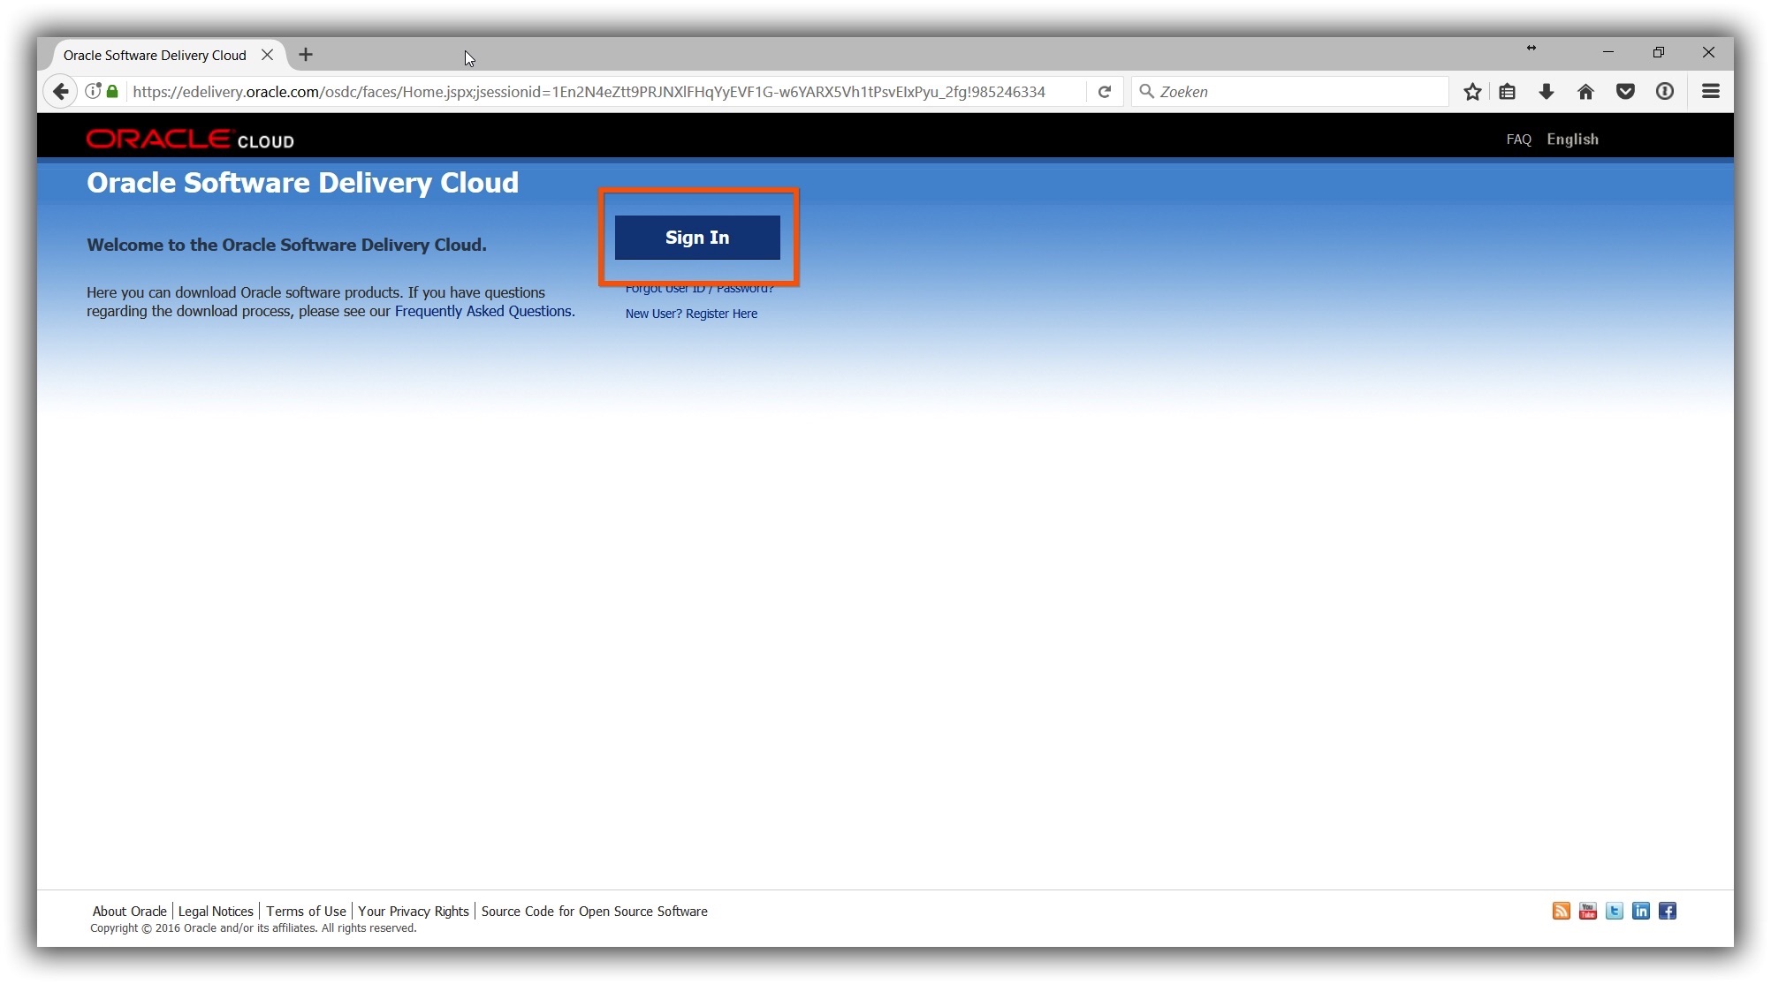Viewport: 1771px width, 984px height.
Task: Bookmark this page with the star icon
Action: click(x=1471, y=91)
